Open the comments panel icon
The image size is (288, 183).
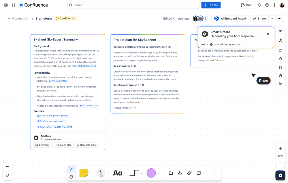[280, 32]
